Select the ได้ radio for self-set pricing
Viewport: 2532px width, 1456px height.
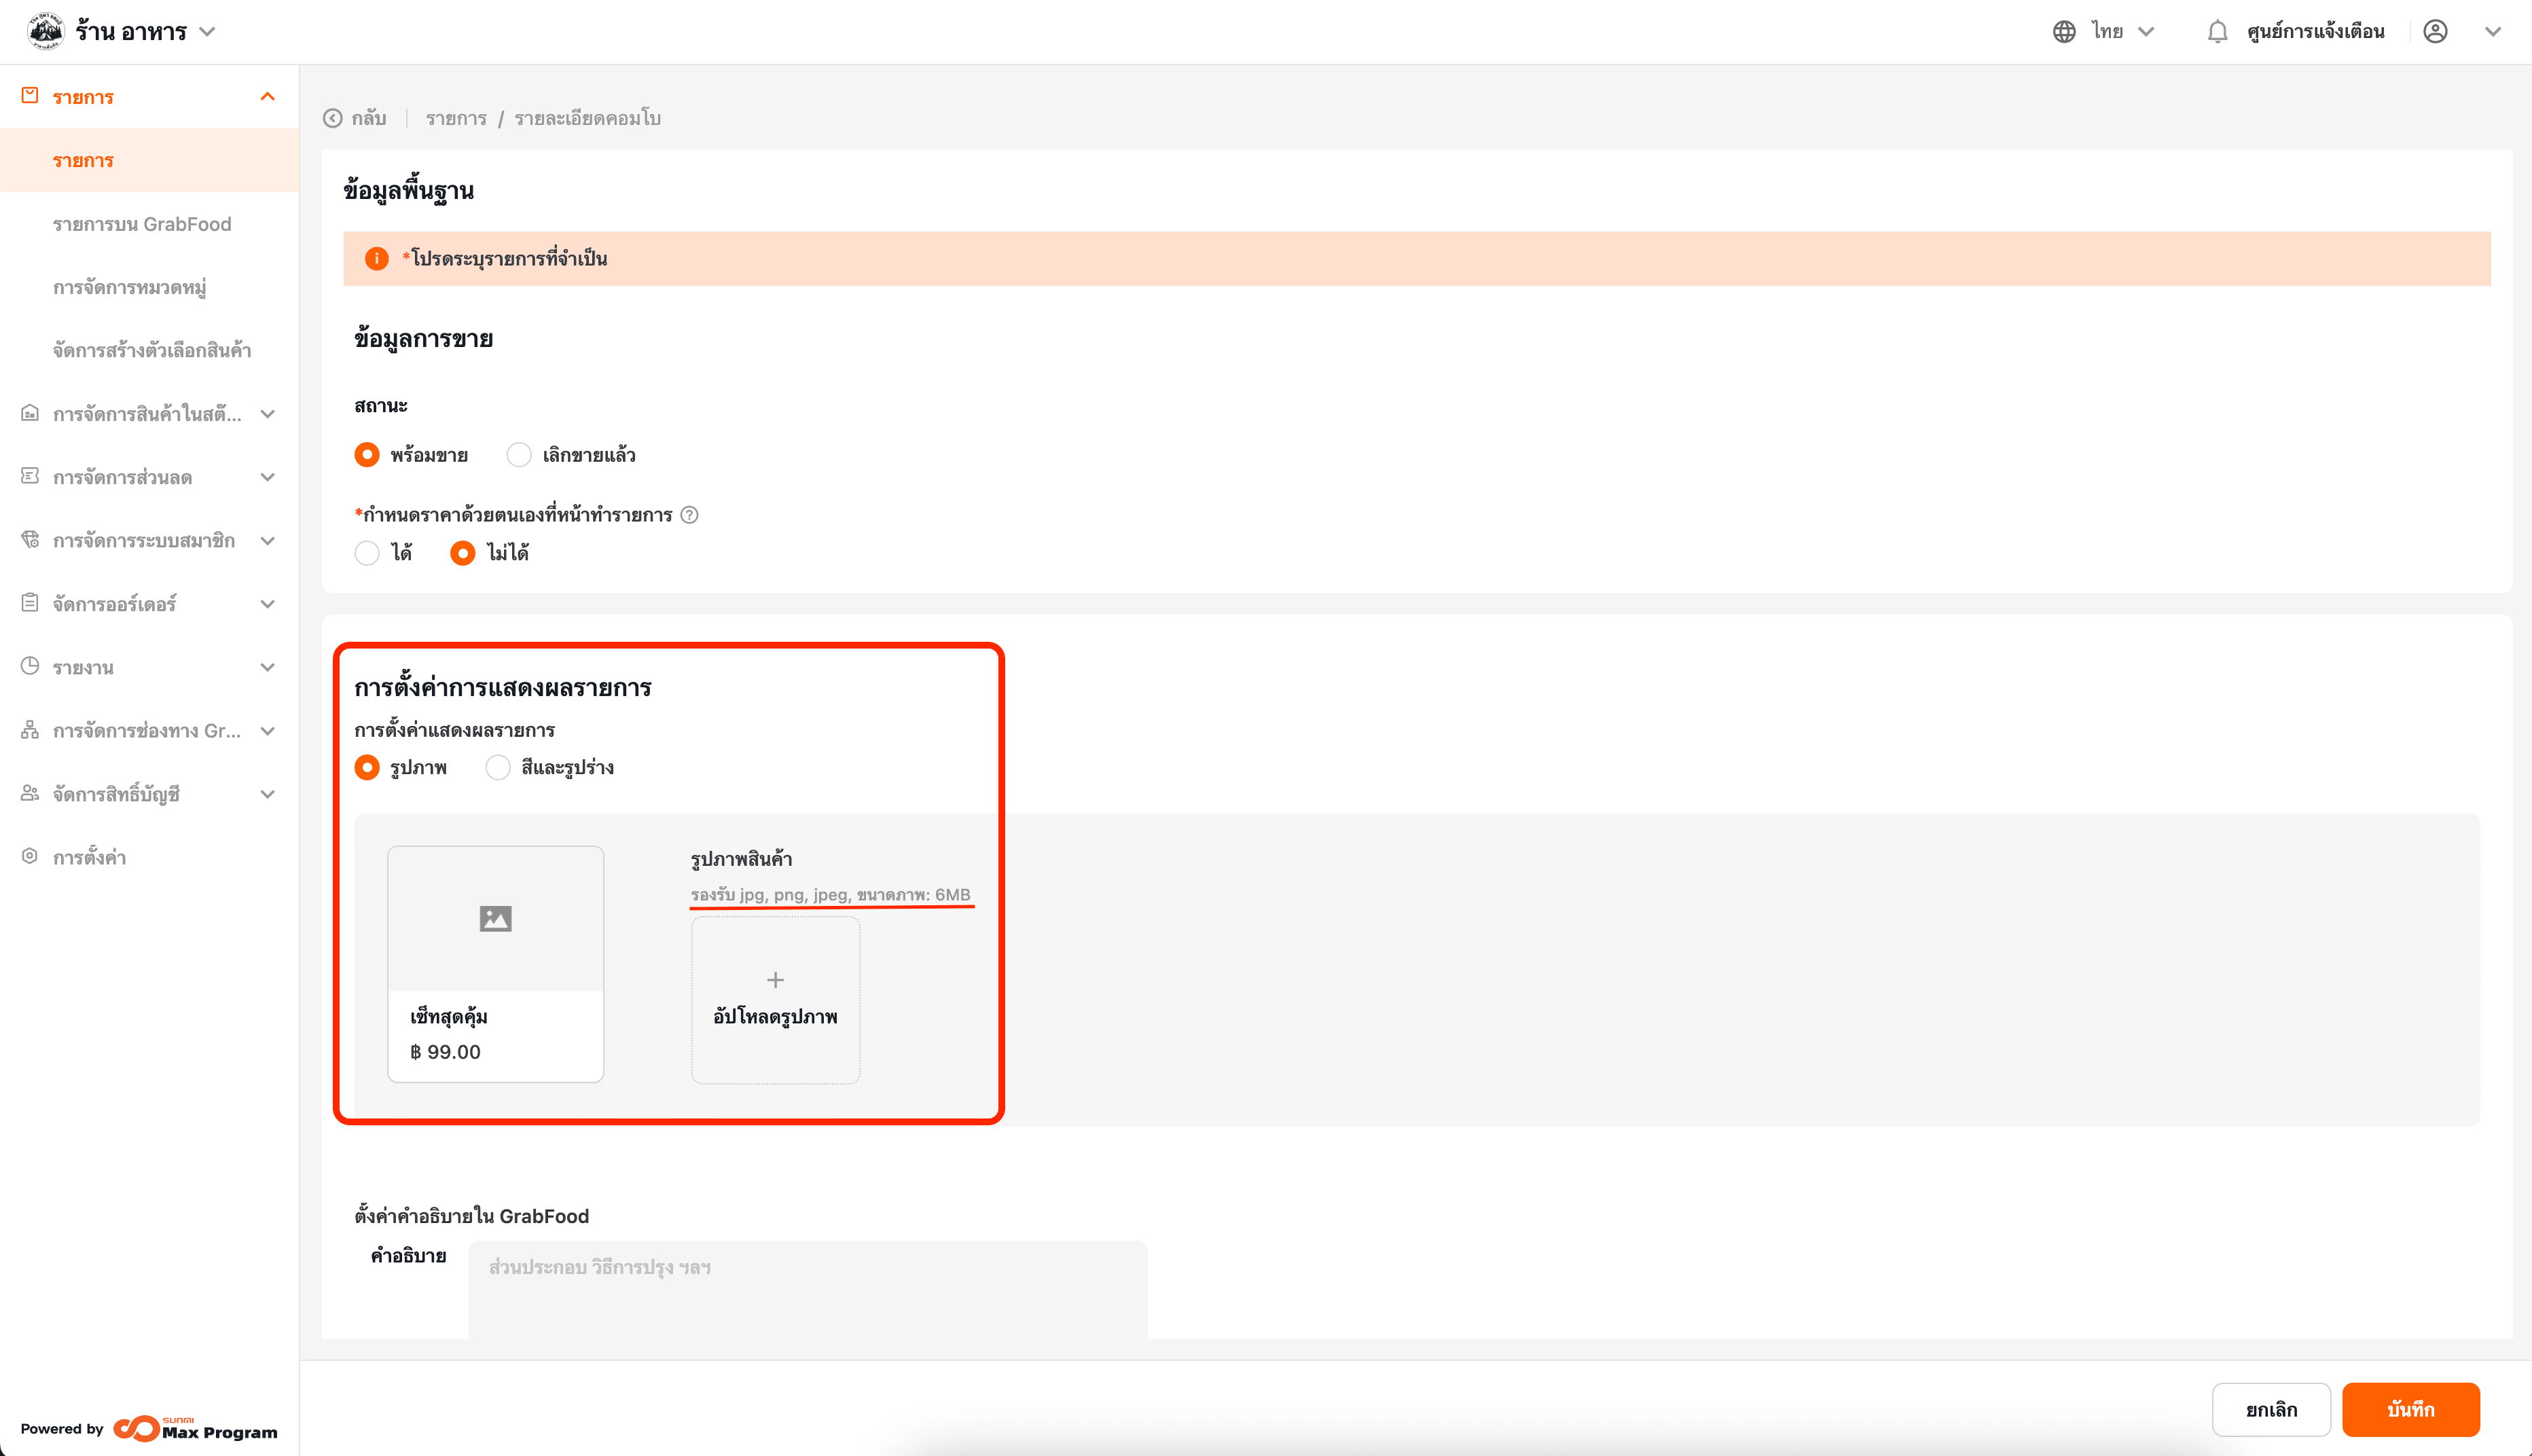(x=367, y=553)
